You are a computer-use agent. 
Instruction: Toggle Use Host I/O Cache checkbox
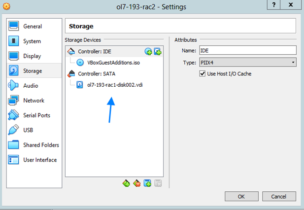point(202,73)
